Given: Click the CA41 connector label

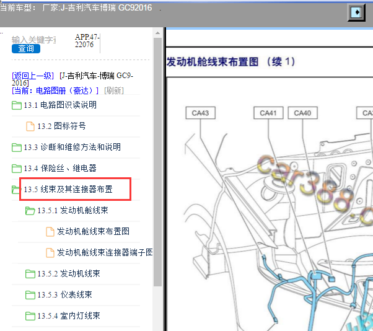Looking at the screenshot, I should (268, 113).
